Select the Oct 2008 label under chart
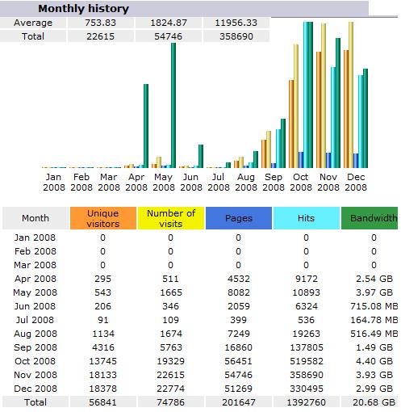401x412 pixels. (301, 183)
